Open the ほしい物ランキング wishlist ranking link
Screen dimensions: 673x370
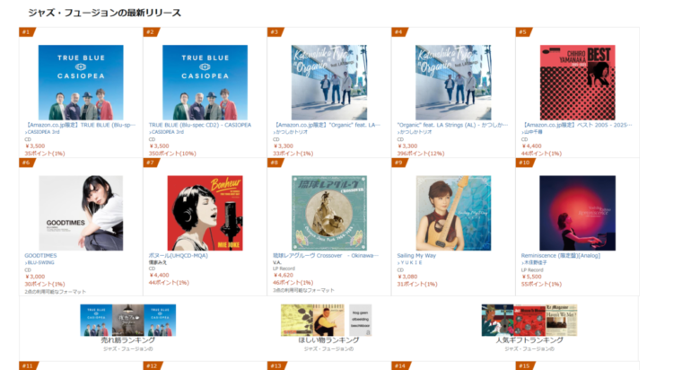tap(328, 340)
